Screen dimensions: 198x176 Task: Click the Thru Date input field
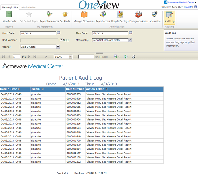[110, 34]
